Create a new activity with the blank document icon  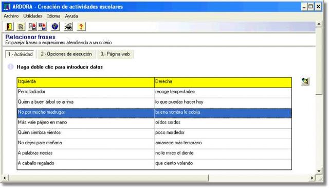coord(21,27)
